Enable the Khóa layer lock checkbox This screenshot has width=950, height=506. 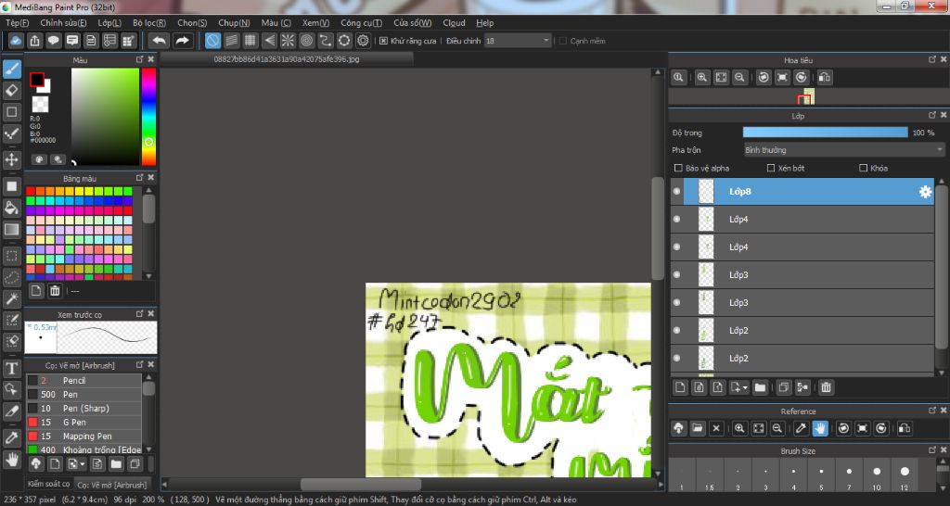864,169
